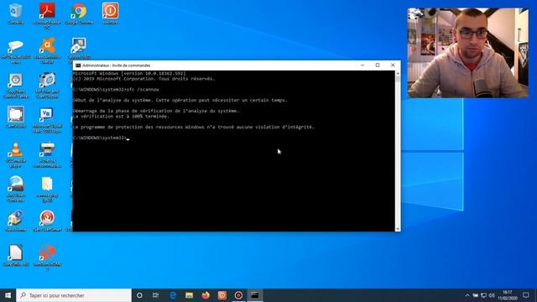The width and height of the screenshot is (537, 302).
Task: Click the 'Microsoft Windows [version' header line
Action: point(129,74)
